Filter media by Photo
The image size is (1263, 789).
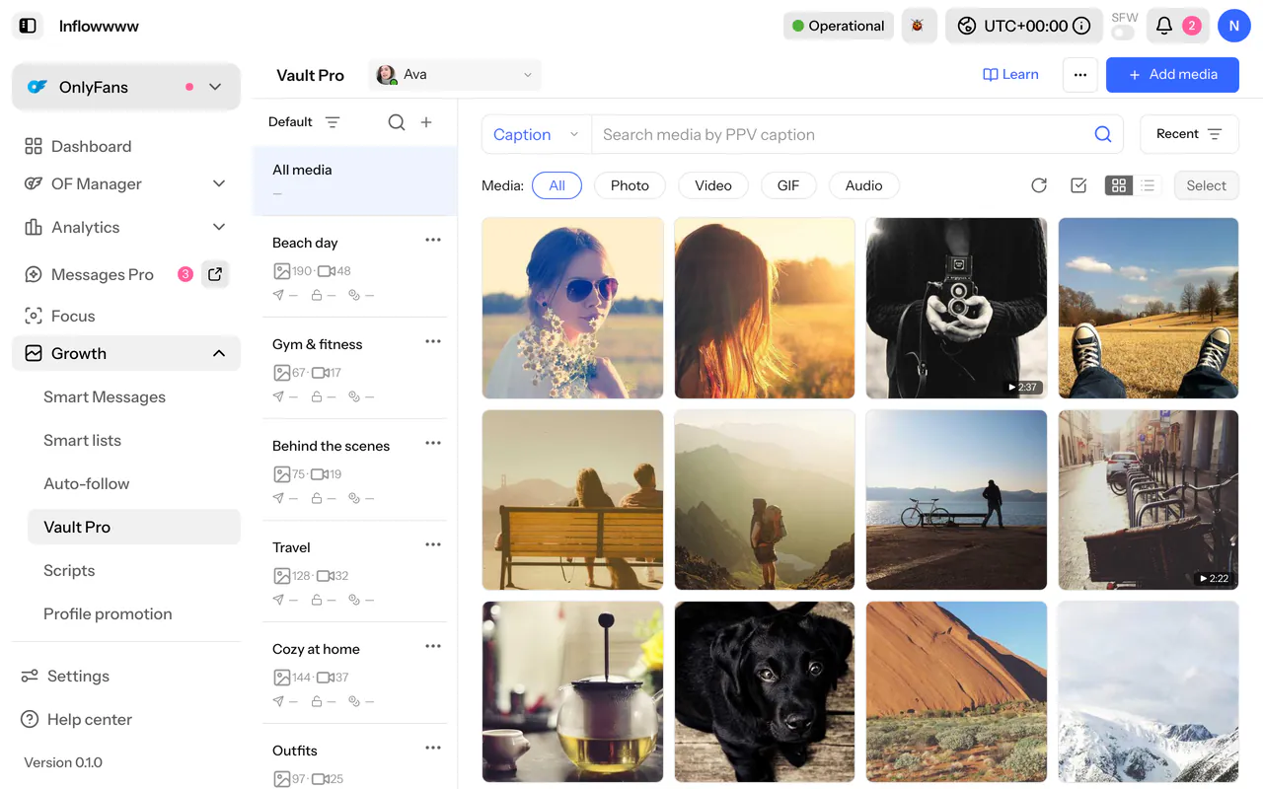[630, 185]
